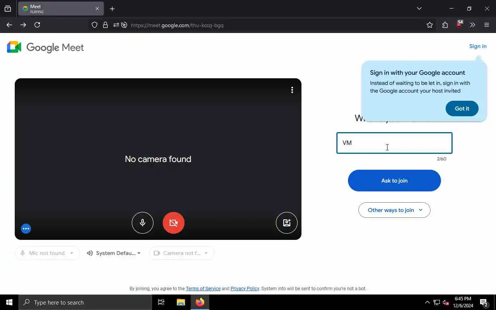Viewport: 496px width, 310px height.
Task: Open site permissions icon in address bar
Action: (x=116, y=25)
